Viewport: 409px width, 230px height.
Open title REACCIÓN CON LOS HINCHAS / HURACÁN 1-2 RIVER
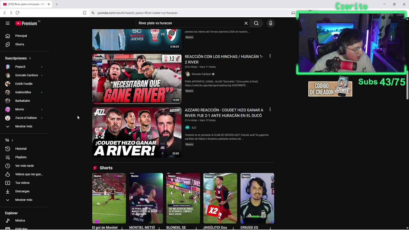(224, 59)
